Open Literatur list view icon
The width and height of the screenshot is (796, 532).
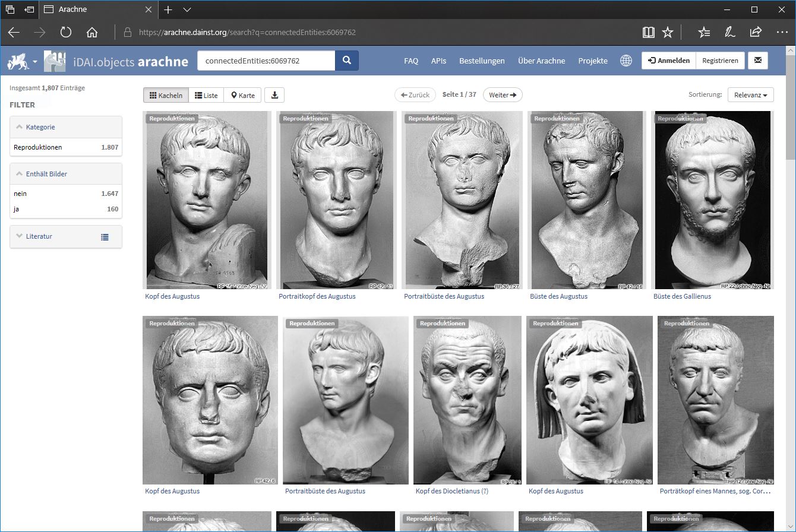coord(105,237)
